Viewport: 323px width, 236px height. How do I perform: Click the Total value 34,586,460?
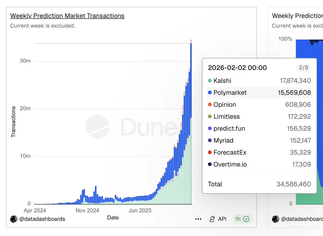coord(294,184)
